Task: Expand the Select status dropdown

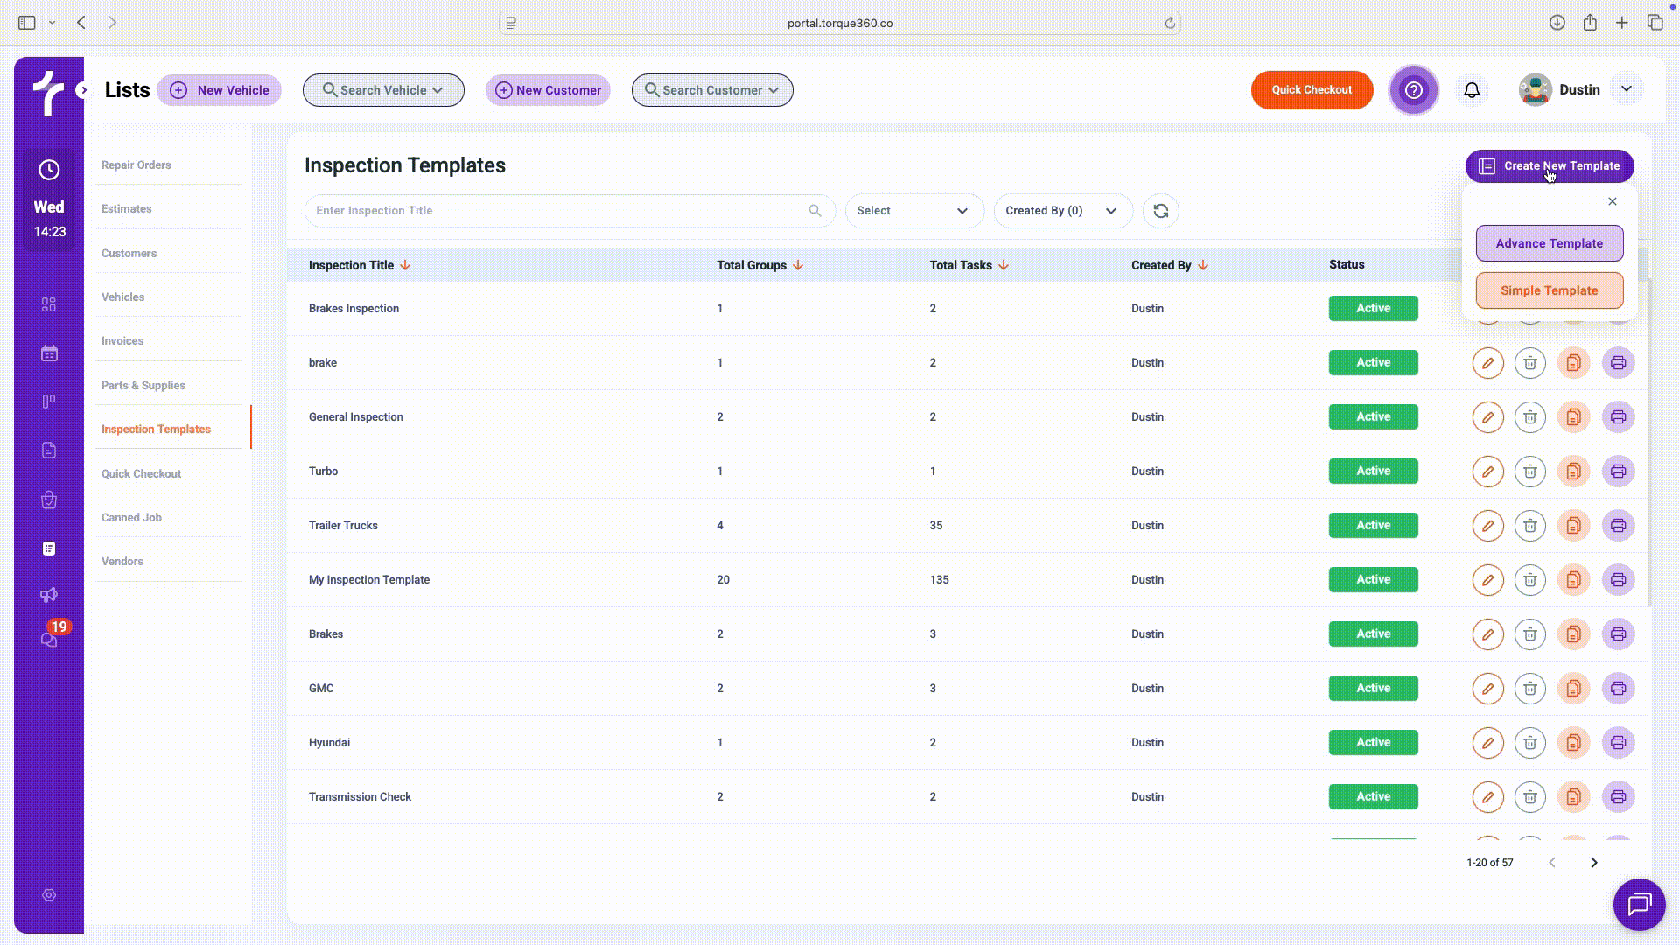Action: point(913,211)
